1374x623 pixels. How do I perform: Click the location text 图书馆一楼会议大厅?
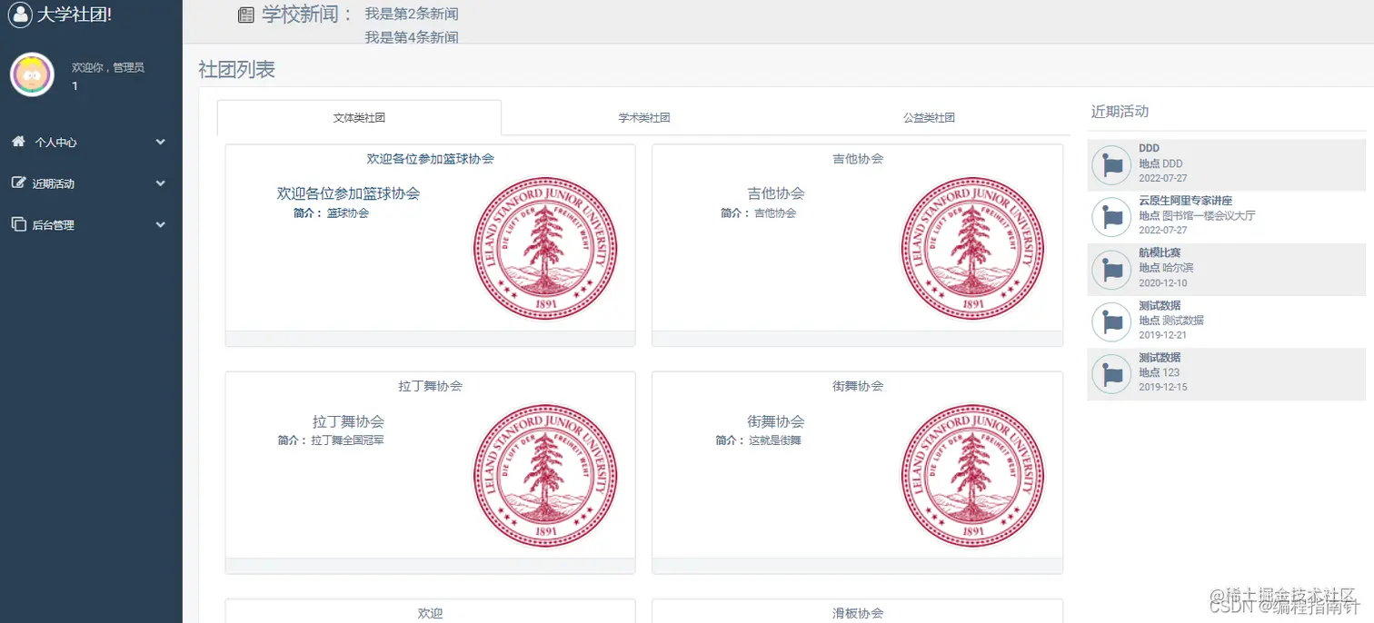click(x=1209, y=216)
